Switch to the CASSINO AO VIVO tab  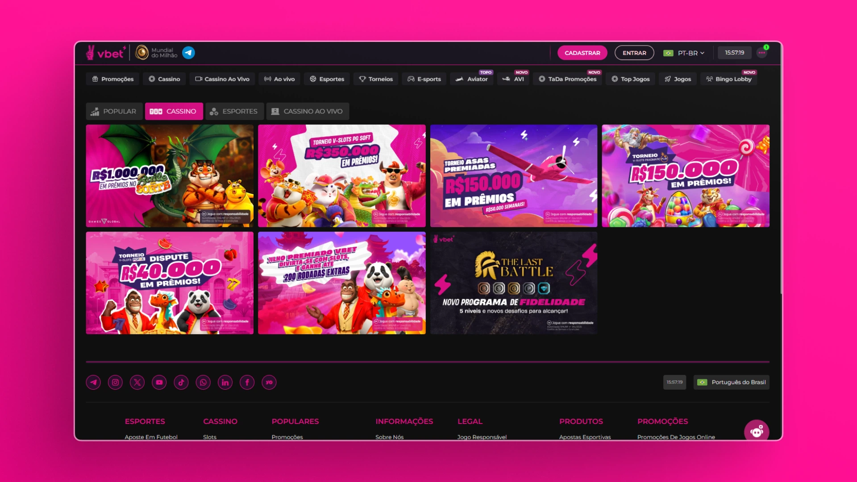click(x=308, y=111)
